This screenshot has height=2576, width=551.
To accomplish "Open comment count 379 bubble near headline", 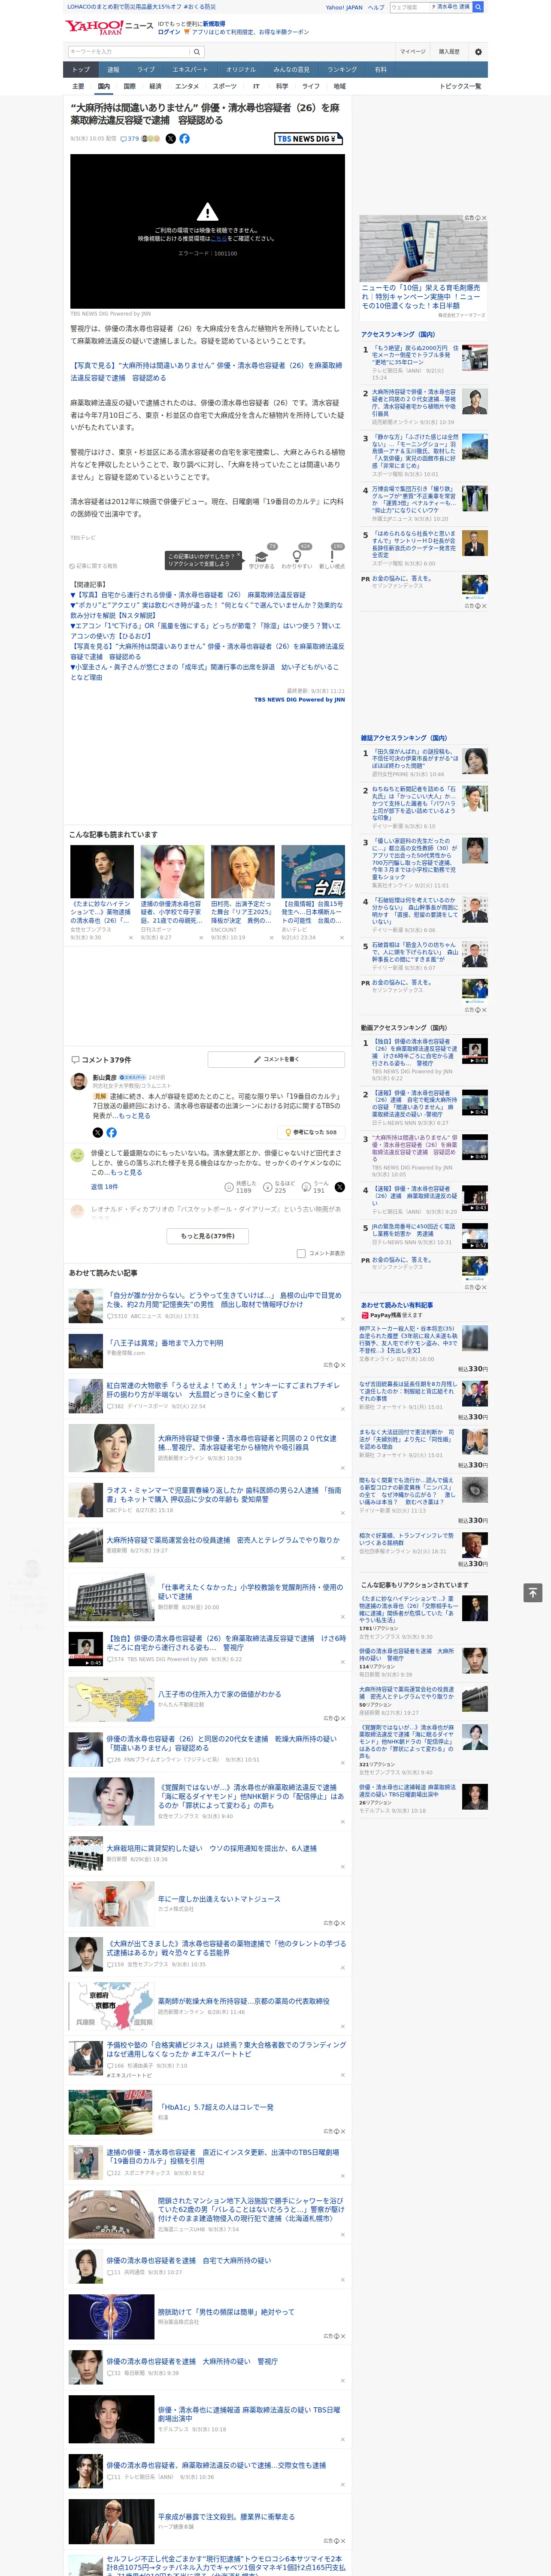I will [x=131, y=139].
